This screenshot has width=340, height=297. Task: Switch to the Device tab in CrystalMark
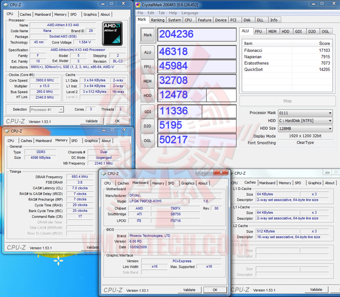tap(221, 20)
